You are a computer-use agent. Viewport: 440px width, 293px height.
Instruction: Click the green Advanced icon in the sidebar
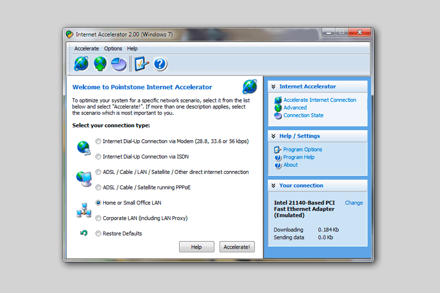[278, 108]
